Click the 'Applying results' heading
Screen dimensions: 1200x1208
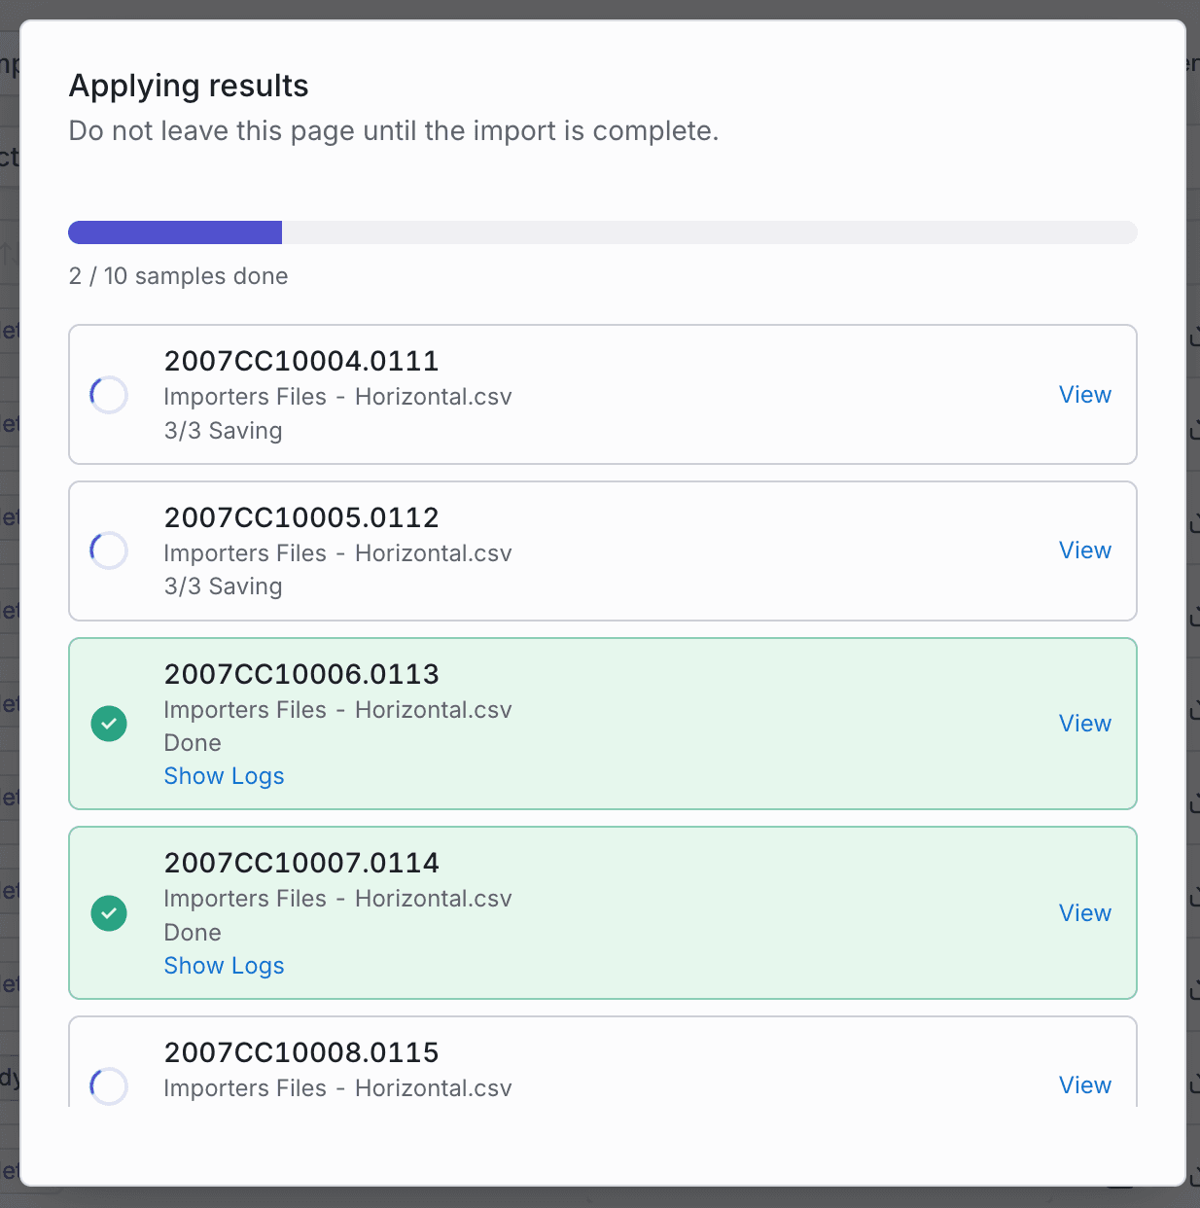pos(189,86)
